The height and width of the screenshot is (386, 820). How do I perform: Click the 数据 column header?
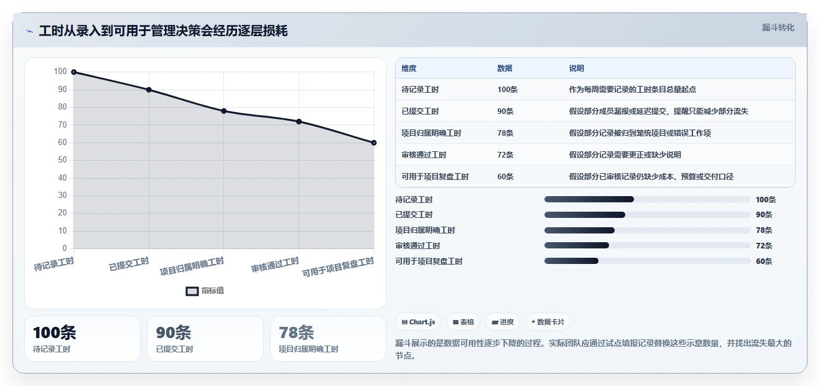505,68
